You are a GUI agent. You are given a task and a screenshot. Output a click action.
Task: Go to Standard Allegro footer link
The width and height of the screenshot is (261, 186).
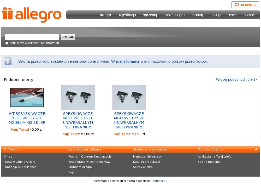80,167
